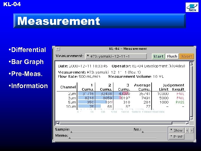Click the 284 average value
The height and width of the screenshot is (151, 201).
point(147,102)
